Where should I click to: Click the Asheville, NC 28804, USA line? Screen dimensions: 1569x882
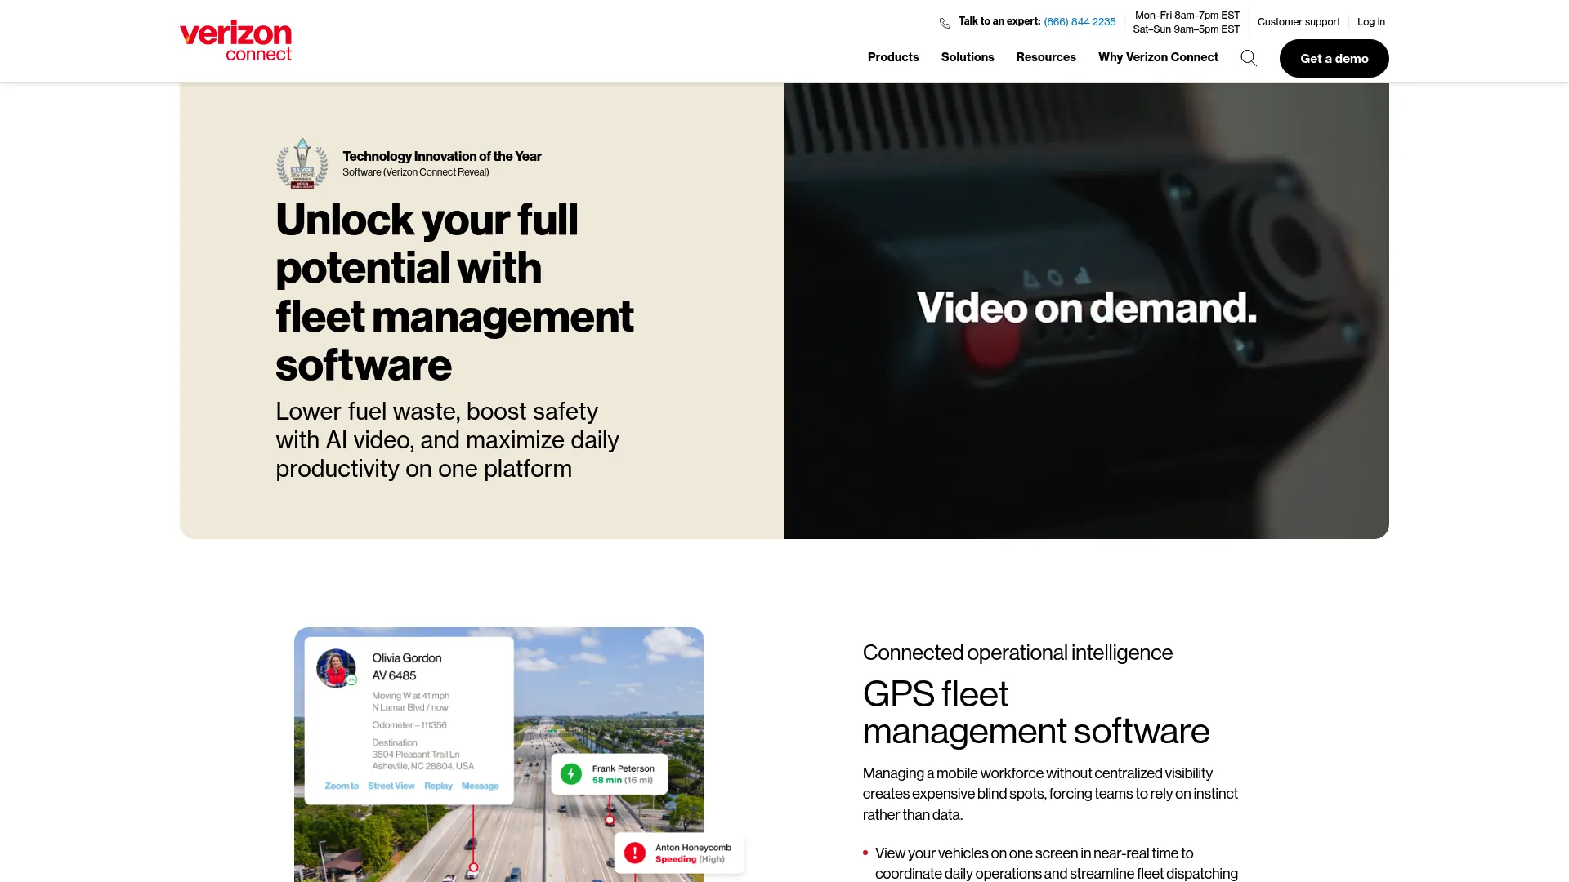coord(422,766)
